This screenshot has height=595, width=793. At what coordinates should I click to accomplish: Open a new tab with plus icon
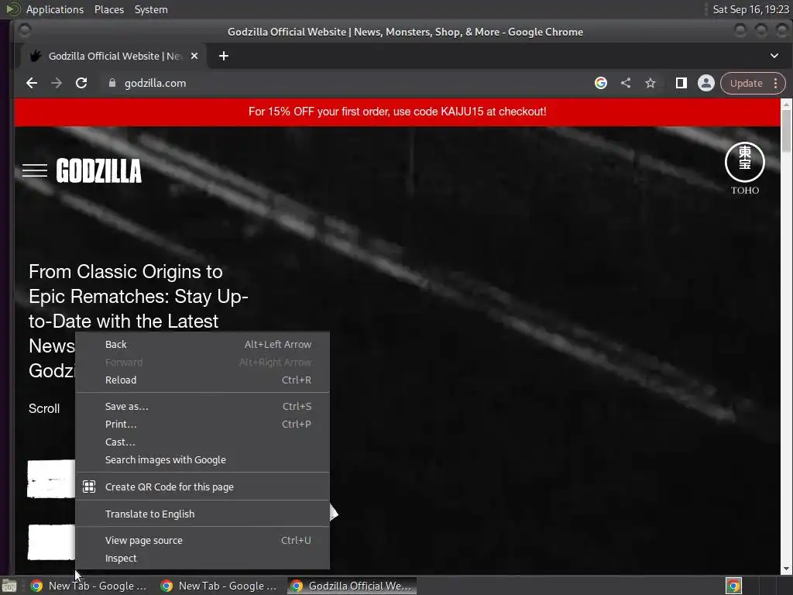tap(224, 56)
